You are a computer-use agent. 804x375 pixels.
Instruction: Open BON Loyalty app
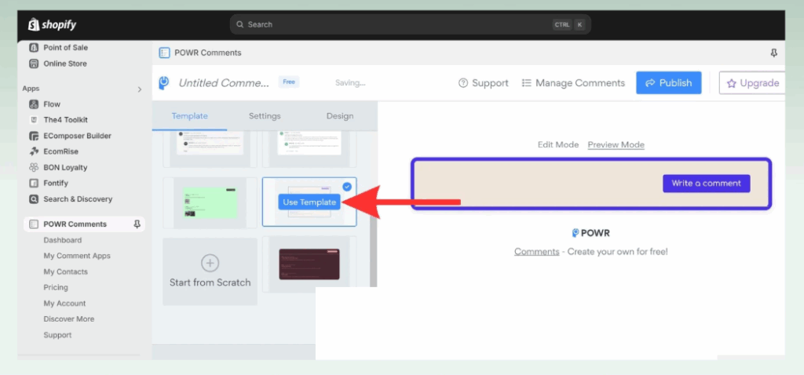pos(65,167)
